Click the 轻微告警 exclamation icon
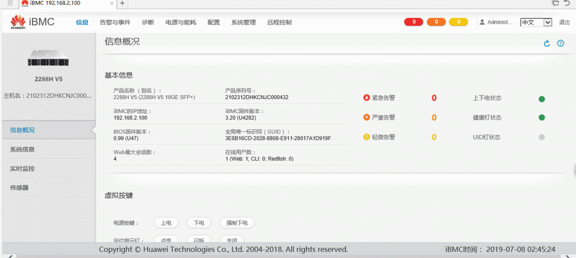 [x=367, y=137]
